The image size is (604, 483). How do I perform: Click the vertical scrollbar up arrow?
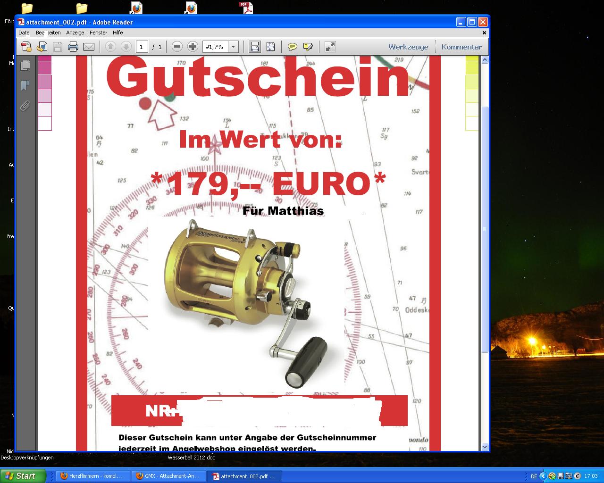[485, 60]
